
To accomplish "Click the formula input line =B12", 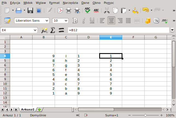I will click(x=119, y=30).
